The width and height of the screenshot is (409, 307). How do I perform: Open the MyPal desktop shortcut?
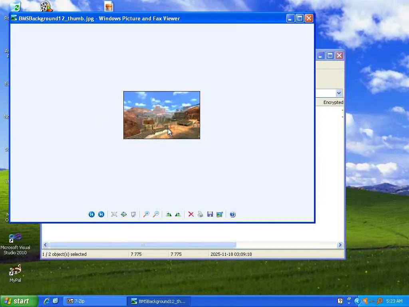15,273
